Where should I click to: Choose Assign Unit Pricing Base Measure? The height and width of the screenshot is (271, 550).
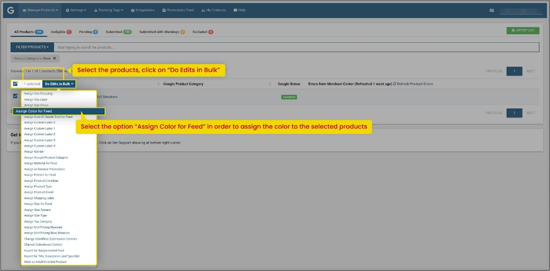coord(47,233)
